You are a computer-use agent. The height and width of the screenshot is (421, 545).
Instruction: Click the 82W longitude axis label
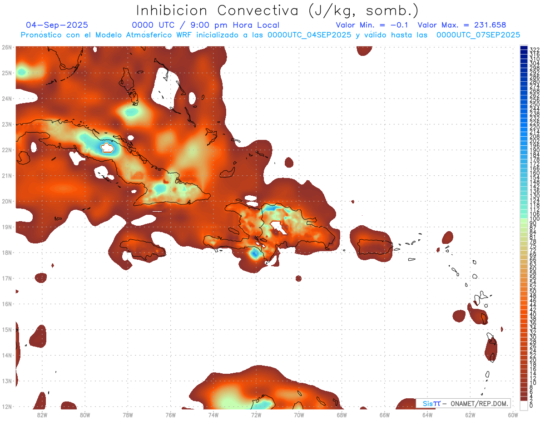[x=42, y=414]
